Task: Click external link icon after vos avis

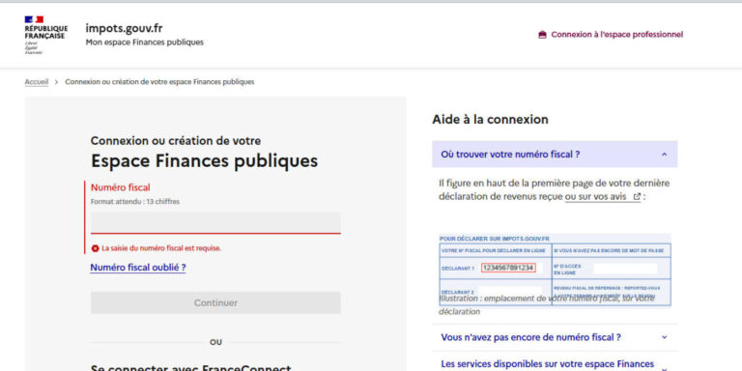Action: (637, 196)
